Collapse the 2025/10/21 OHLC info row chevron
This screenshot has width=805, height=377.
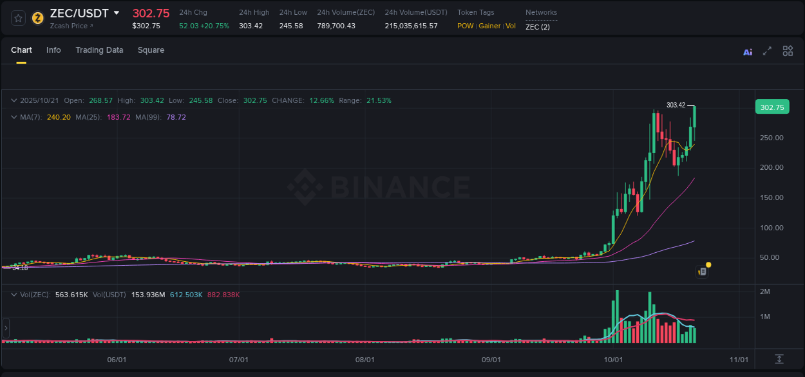click(x=13, y=100)
